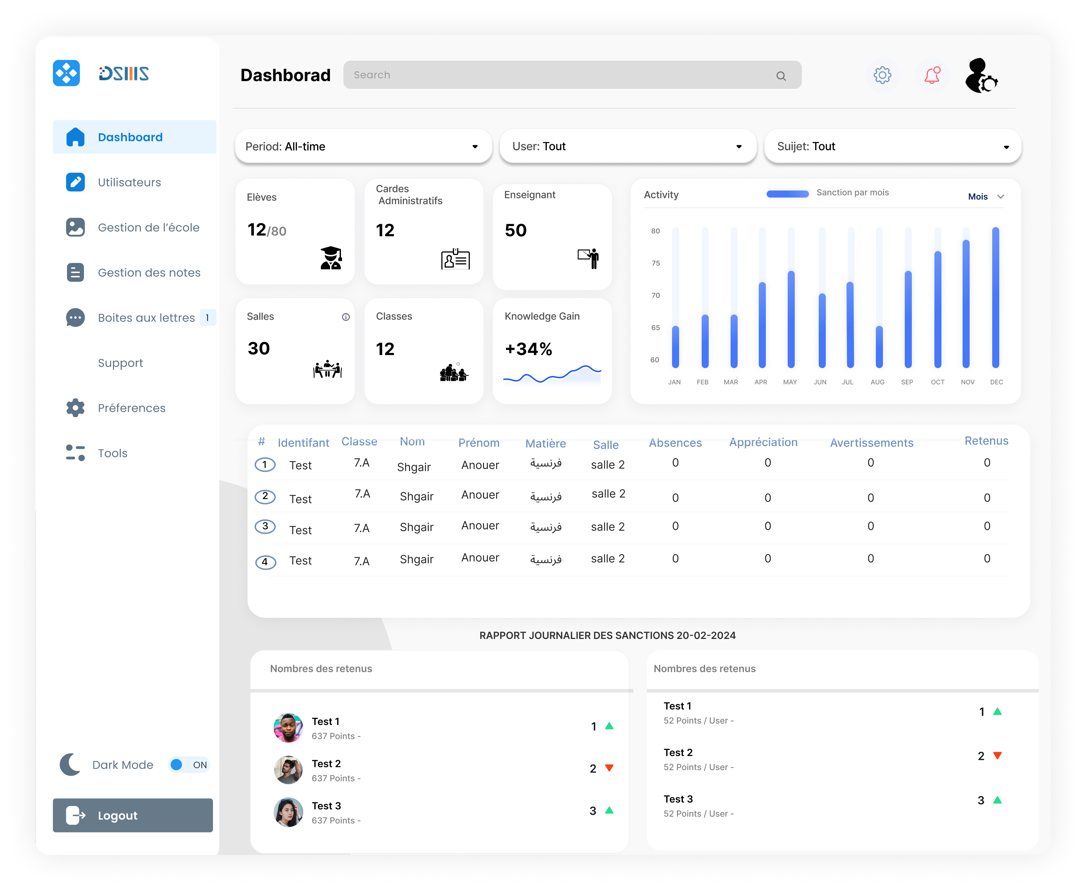Screen dimensions: 1086x890
Task: Click Test 3 profile photo thumbnail
Action: pos(288,812)
